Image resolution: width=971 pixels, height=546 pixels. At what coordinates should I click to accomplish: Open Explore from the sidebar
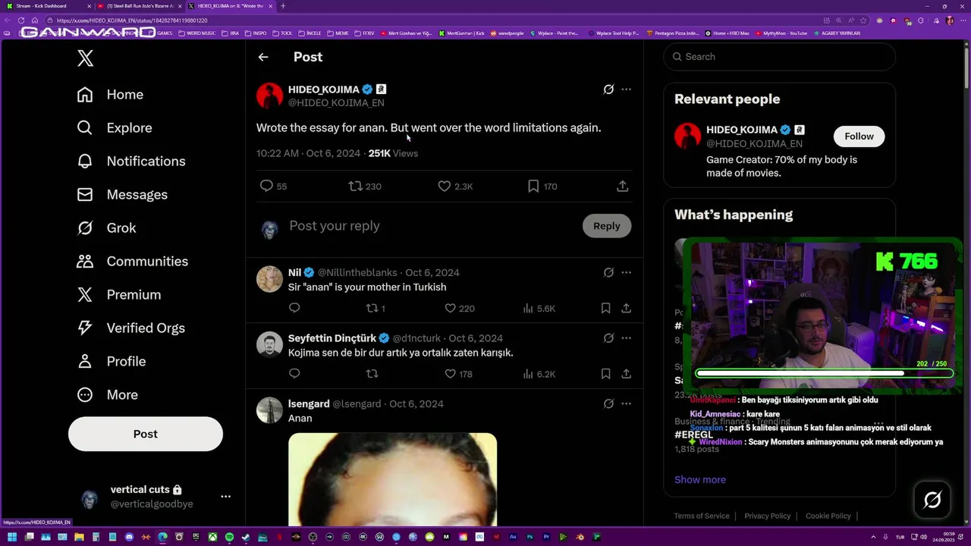tap(115, 128)
